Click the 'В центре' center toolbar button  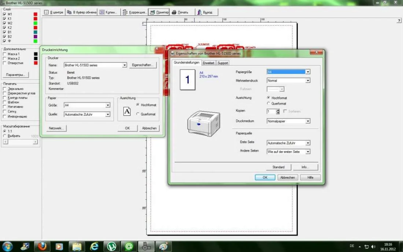(53, 12)
